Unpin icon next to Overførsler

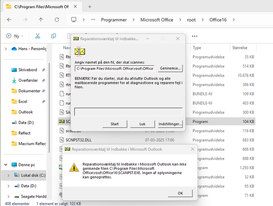[44, 80]
